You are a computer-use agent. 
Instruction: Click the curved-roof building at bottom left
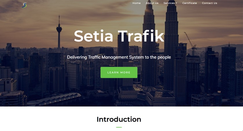click(55, 99)
